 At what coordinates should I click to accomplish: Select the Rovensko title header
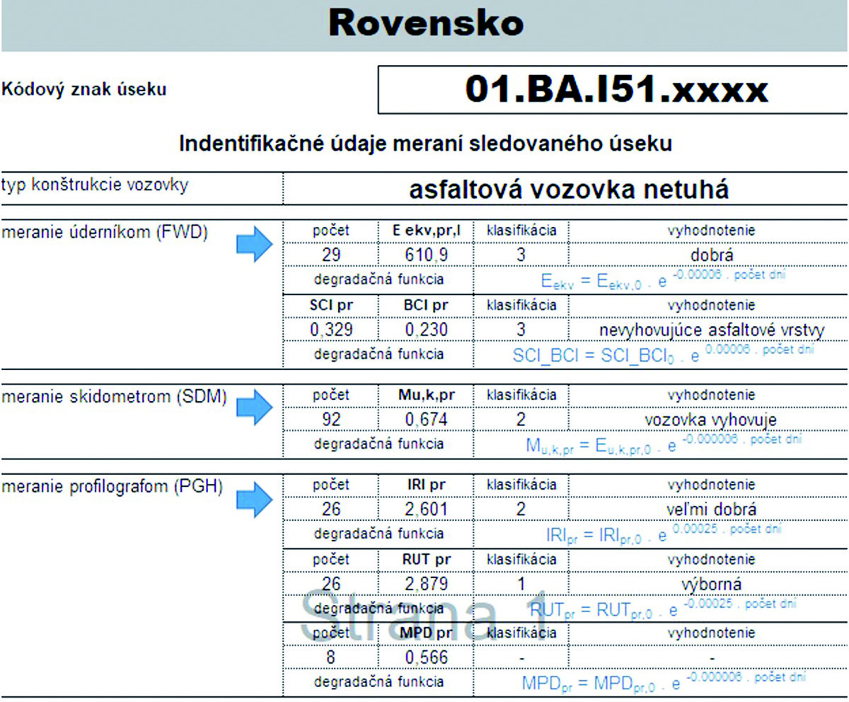click(x=424, y=25)
